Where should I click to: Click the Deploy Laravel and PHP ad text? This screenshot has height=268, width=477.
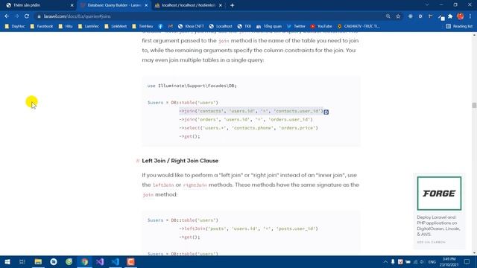tap(438, 226)
